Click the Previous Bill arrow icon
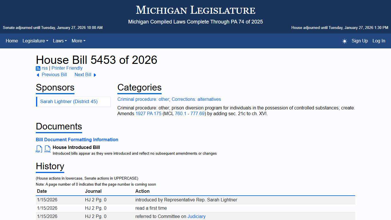 click(37, 75)
